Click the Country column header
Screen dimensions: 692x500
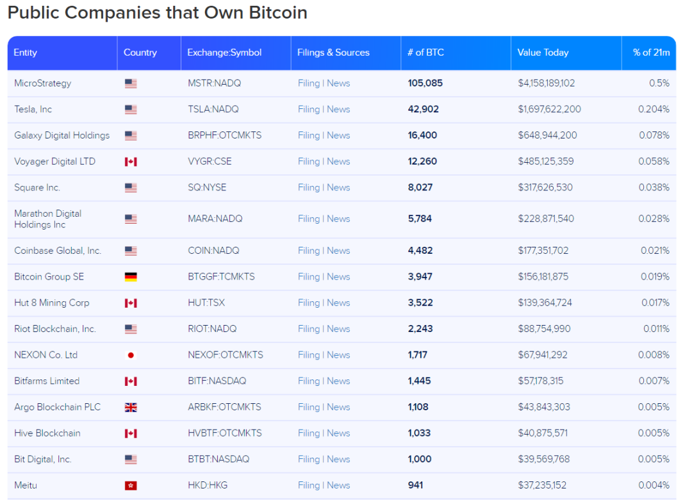[x=140, y=53]
